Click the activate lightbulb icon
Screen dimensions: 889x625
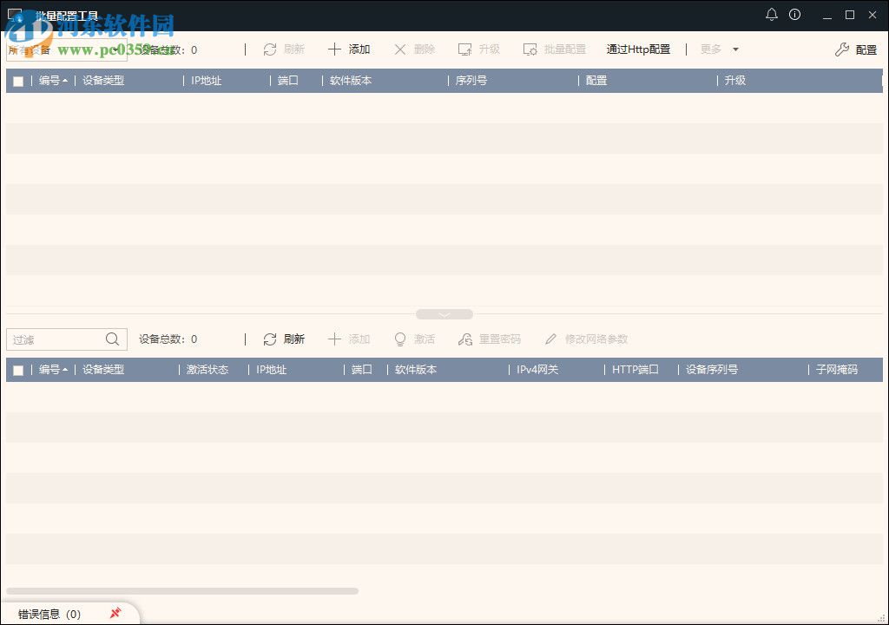pyautogui.click(x=399, y=339)
